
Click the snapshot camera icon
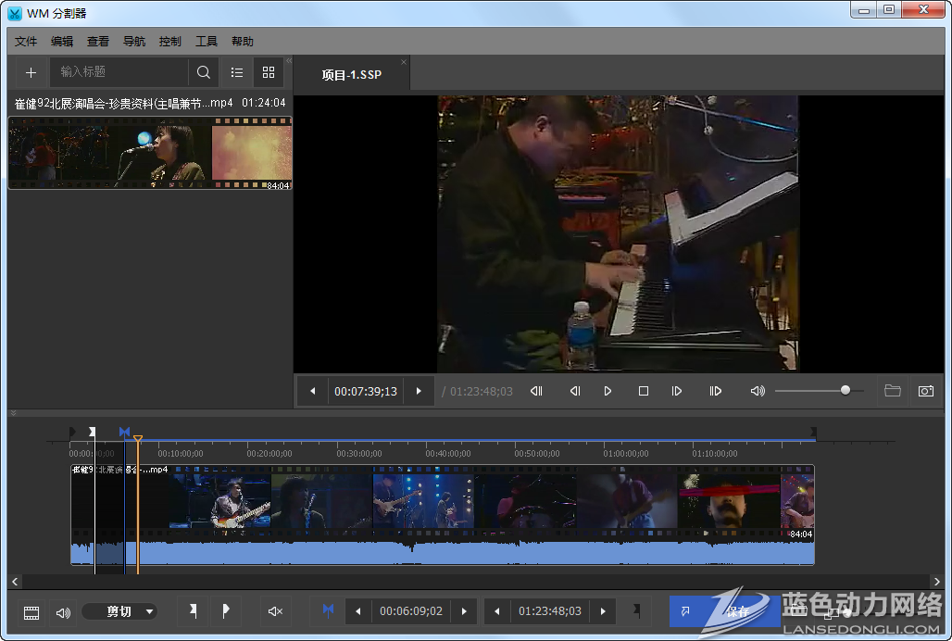pos(925,391)
